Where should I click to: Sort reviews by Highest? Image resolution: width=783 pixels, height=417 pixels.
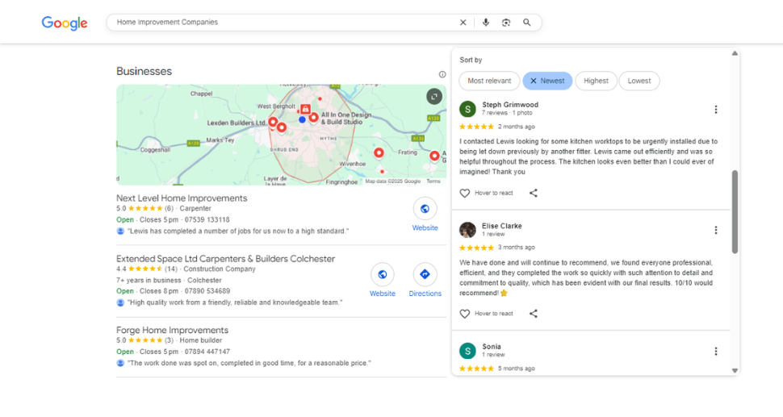597,81
